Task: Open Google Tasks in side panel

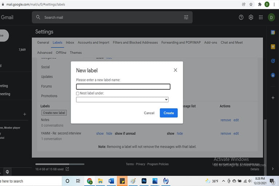Action: click(x=273, y=61)
